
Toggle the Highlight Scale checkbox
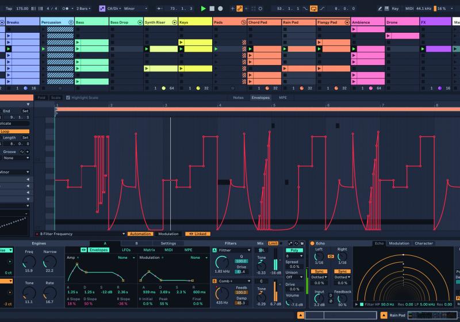click(x=68, y=98)
